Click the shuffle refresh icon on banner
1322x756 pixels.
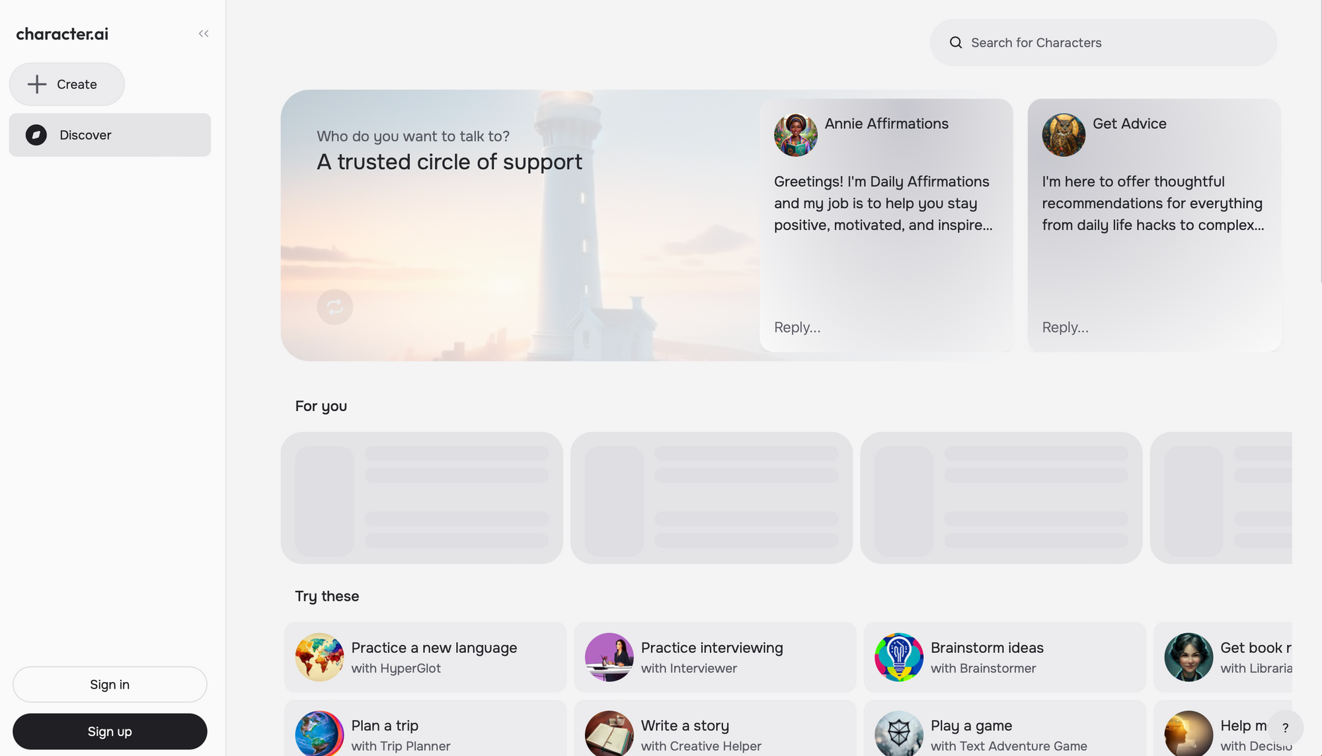click(334, 307)
